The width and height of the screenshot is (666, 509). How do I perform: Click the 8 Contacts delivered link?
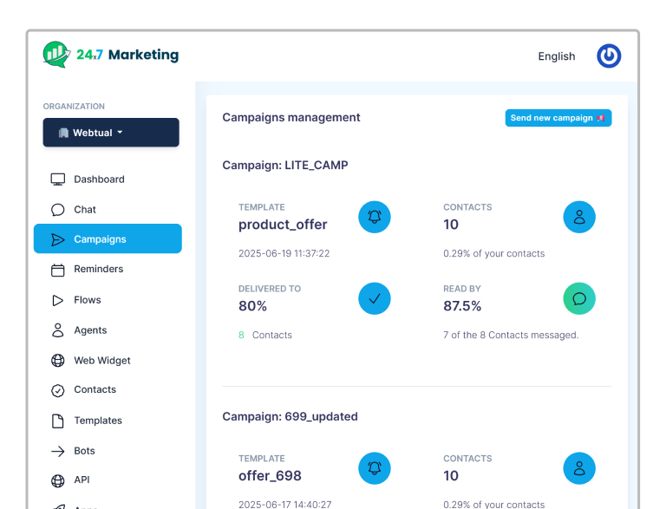point(265,335)
